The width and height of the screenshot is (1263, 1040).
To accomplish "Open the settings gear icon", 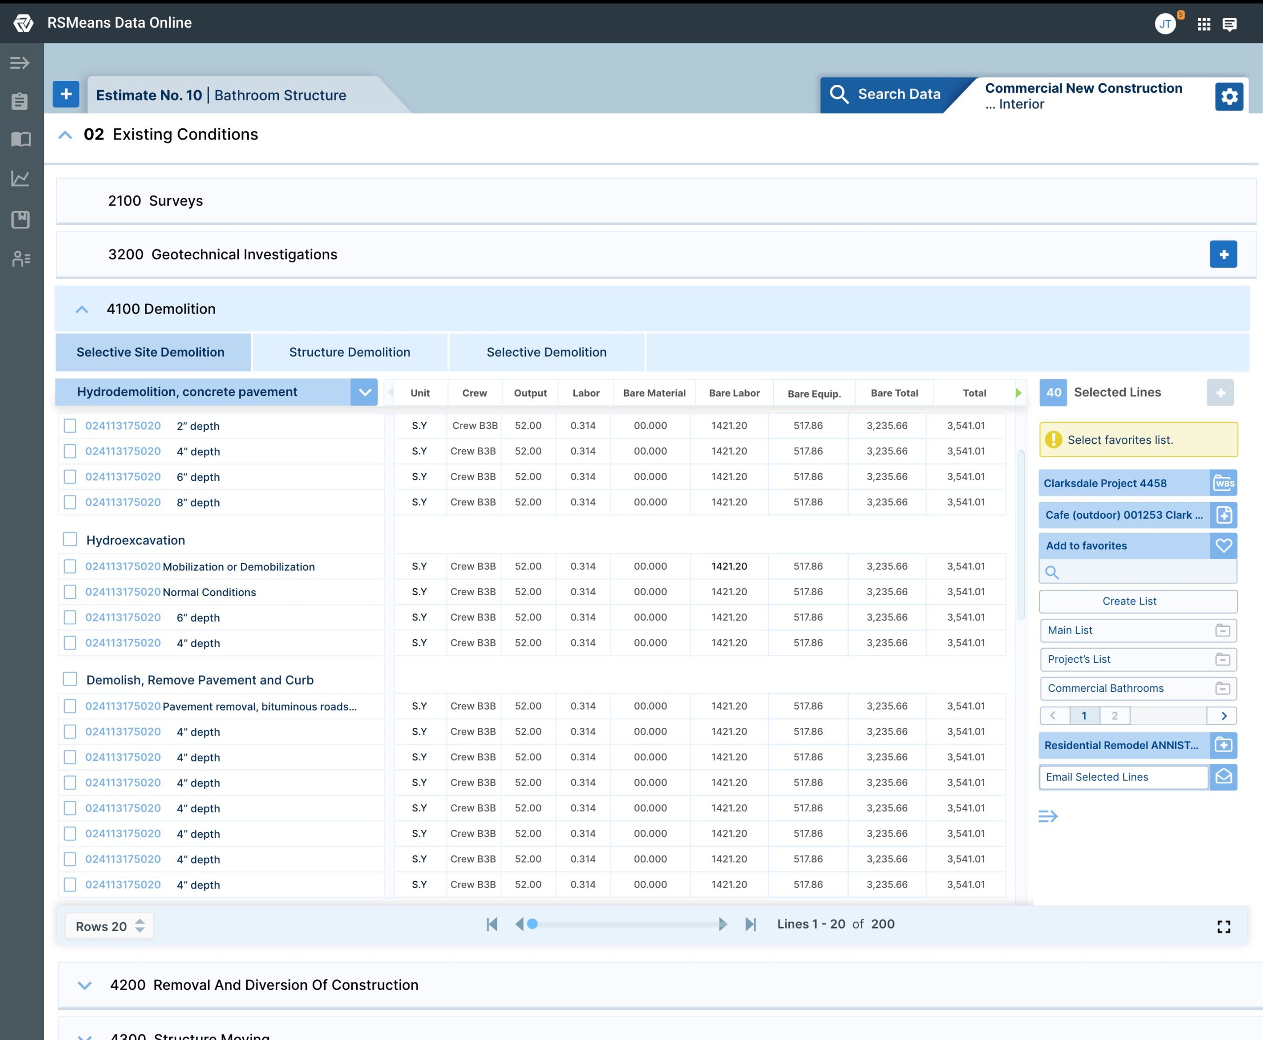I will (x=1229, y=97).
